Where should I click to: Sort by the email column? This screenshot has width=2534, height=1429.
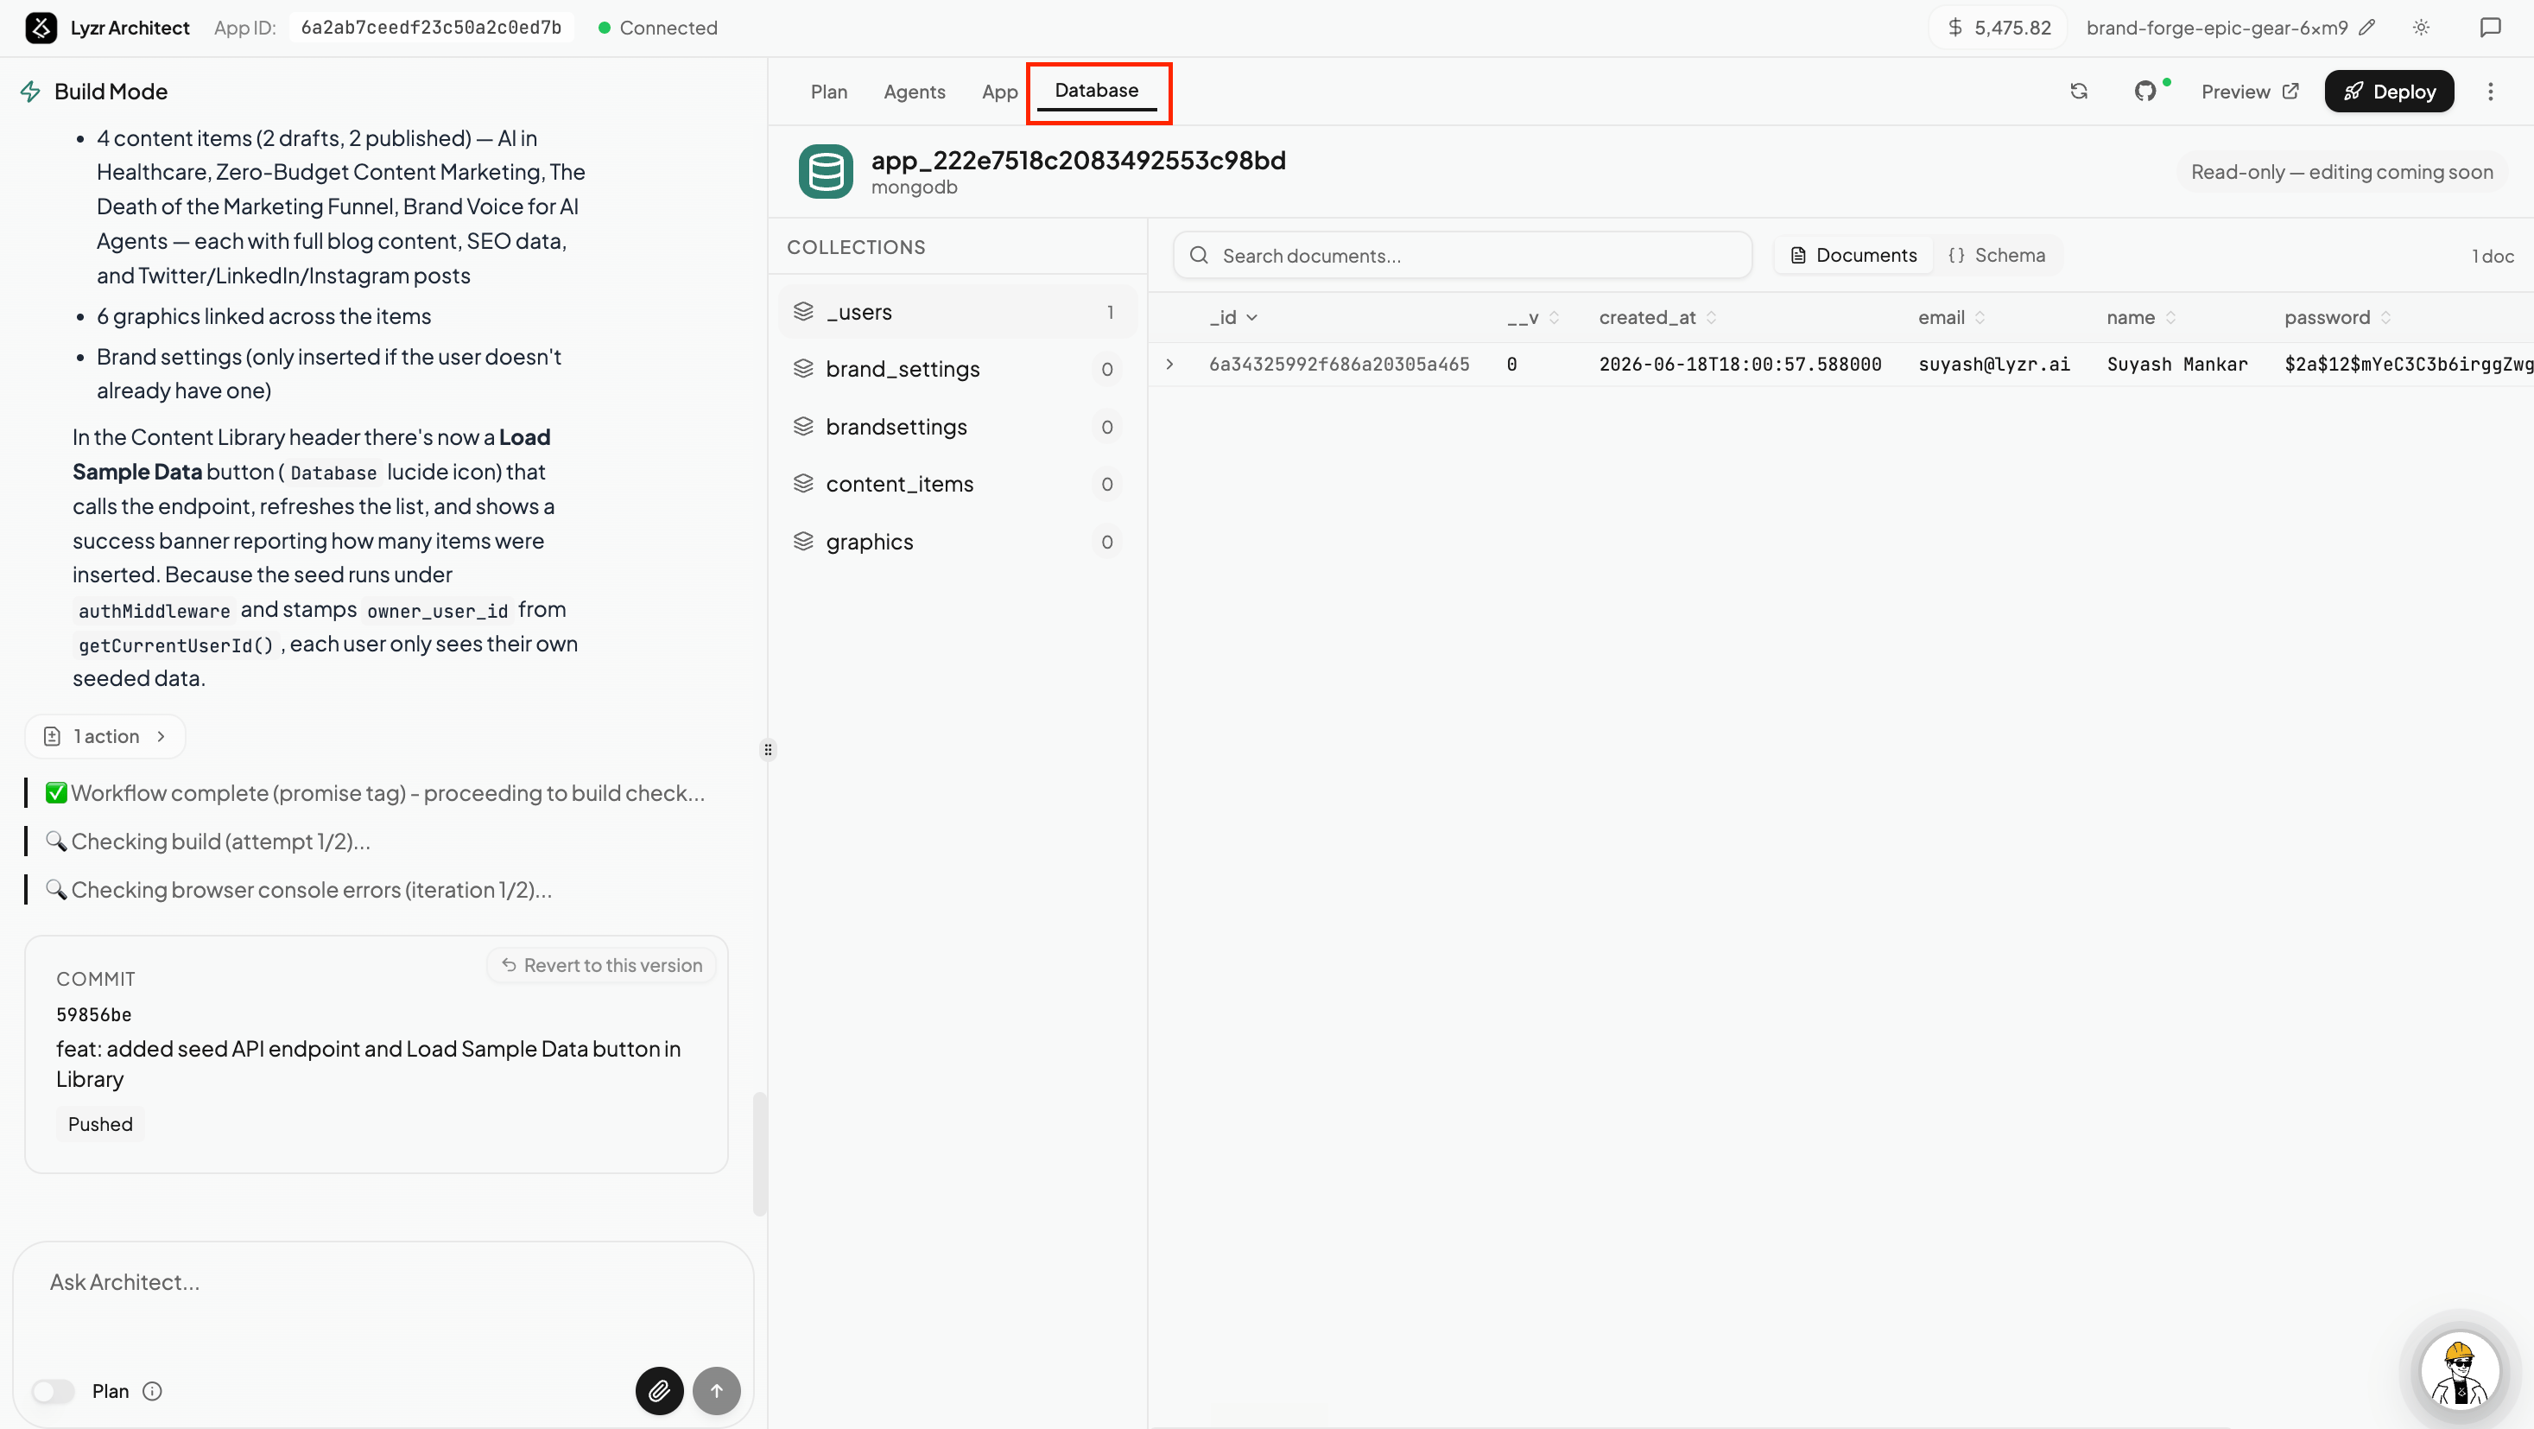pos(1952,317)
